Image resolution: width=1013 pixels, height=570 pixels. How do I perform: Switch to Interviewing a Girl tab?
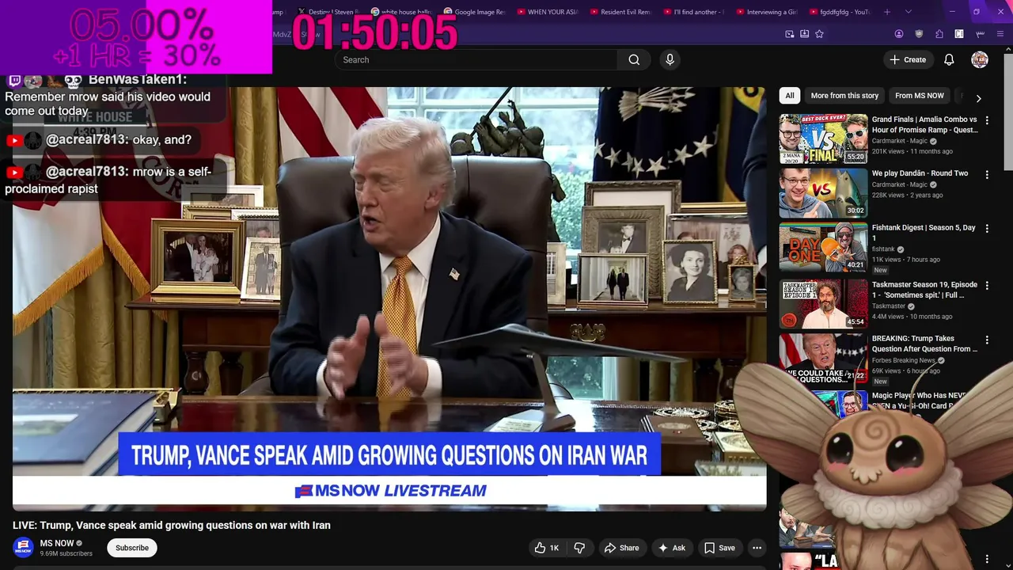coord(765,12)
